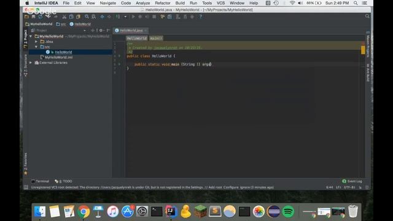Click the Forward navigation arrow icon
Screen dimensions: 393x221
coord(109,17)
